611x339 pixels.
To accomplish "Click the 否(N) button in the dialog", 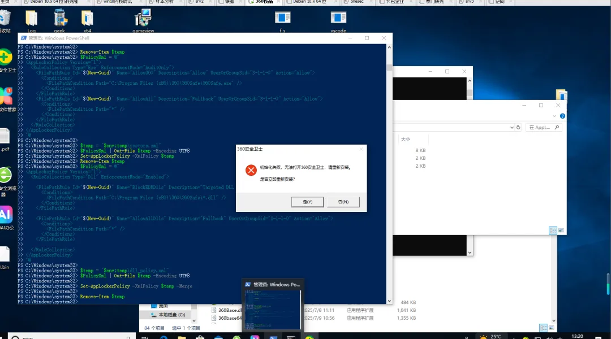I will 343,202.
